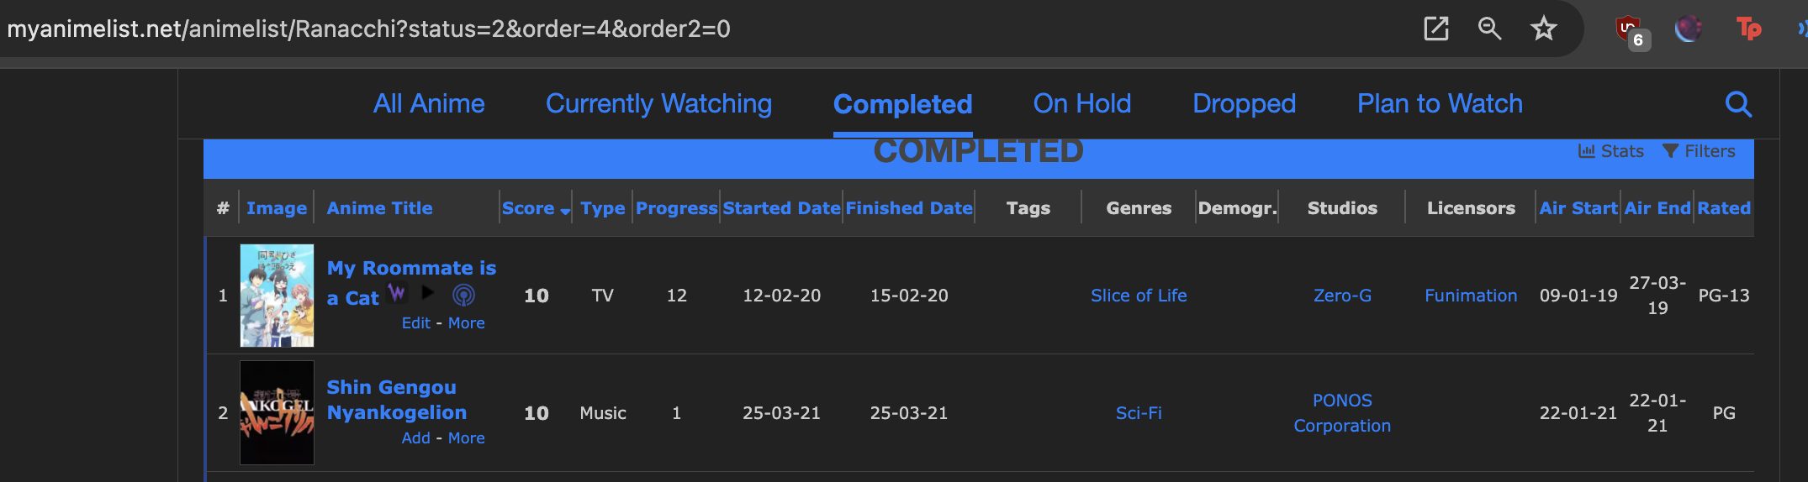This screenshot has width=1808, height=482.
Task: Open the Plan to Watch tab
Action: [1439, 104]
